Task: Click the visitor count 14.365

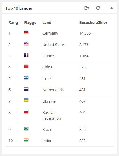Action: pos(85,33)
